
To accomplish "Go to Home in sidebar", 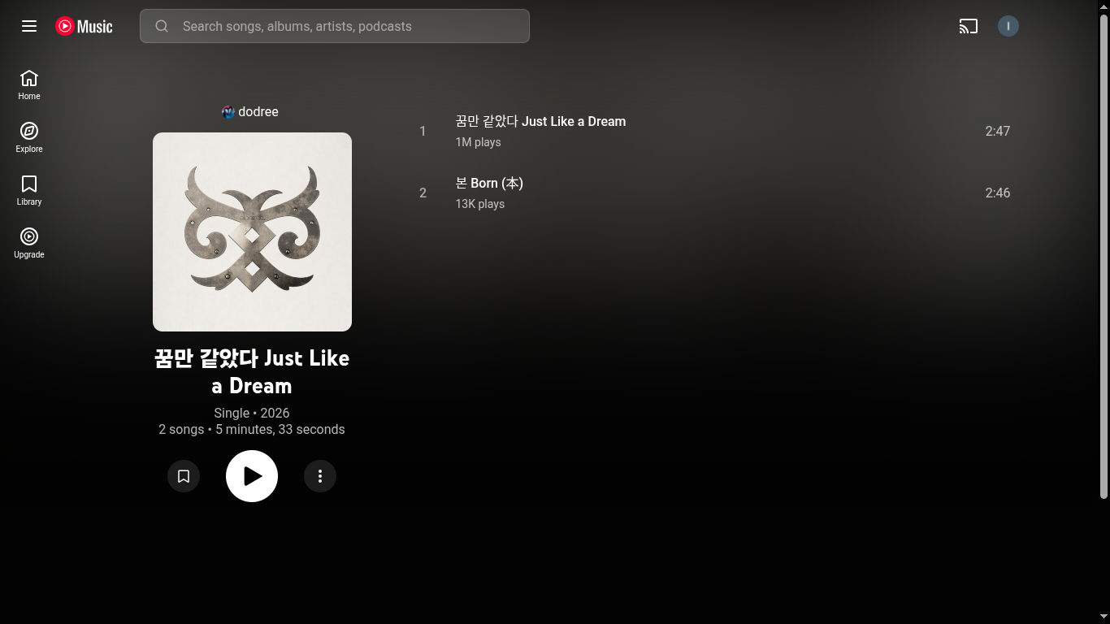I will point(29,85).
